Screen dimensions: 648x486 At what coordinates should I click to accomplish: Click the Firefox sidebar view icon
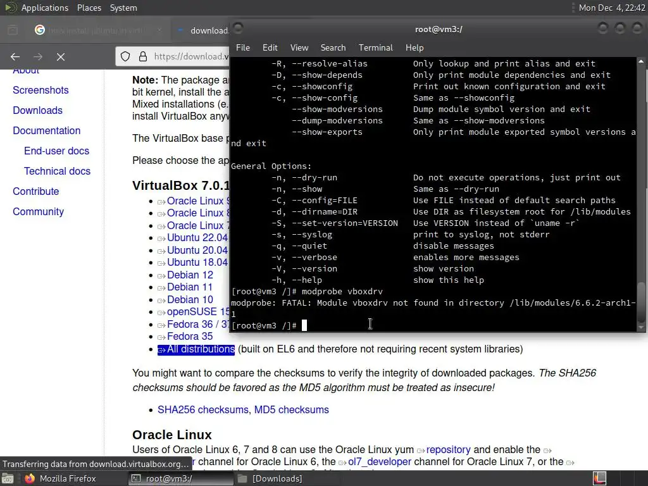[13, 30]
